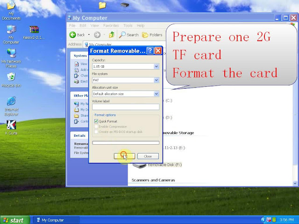299x224 pixels.
Task: Open My Network Places icon
Action: 11,58
